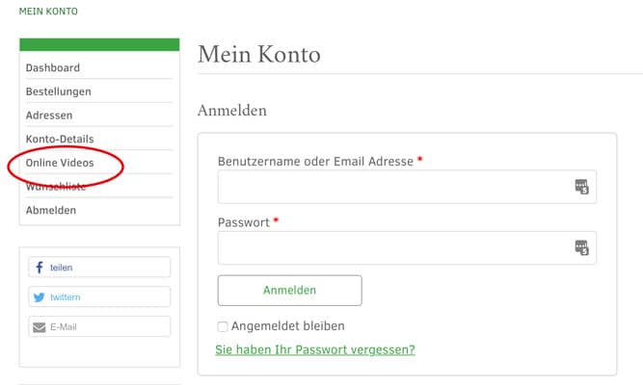Select Konto-Details in the sidebar
This screenshot has height=385, width=643.
tap(60, 140)
